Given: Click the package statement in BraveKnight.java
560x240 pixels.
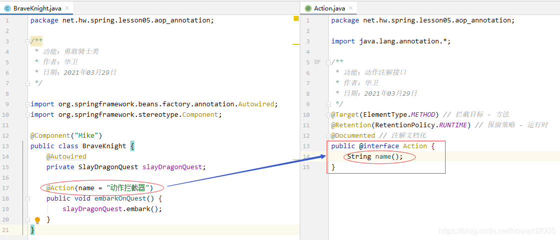Looking at the screenshot, I should (x=122, y=20).
